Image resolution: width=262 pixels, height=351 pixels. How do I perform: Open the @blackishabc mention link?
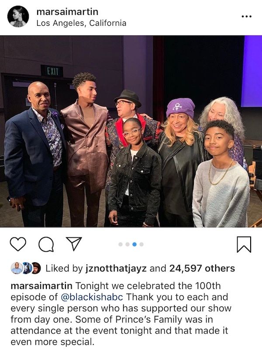[x=92, y=297]
